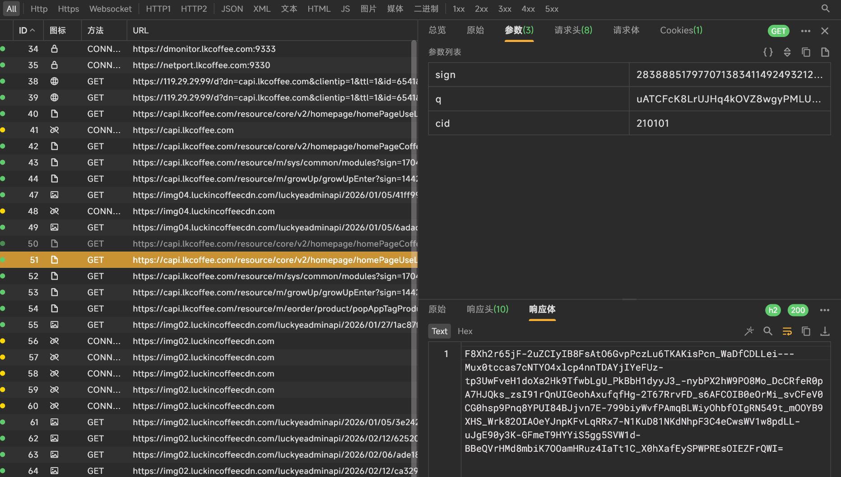This screenshot has height=477, width=841.
Task: Click the export file icon in parameters
Action: click(x=825, y=52)
